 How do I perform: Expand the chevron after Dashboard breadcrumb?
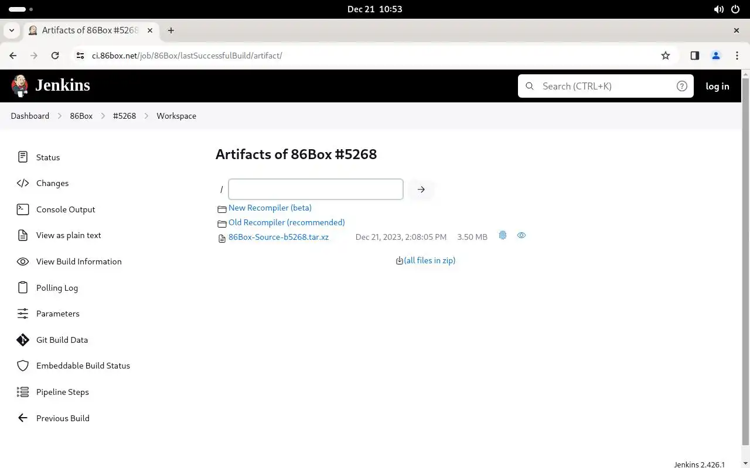(x=60, y=116)
